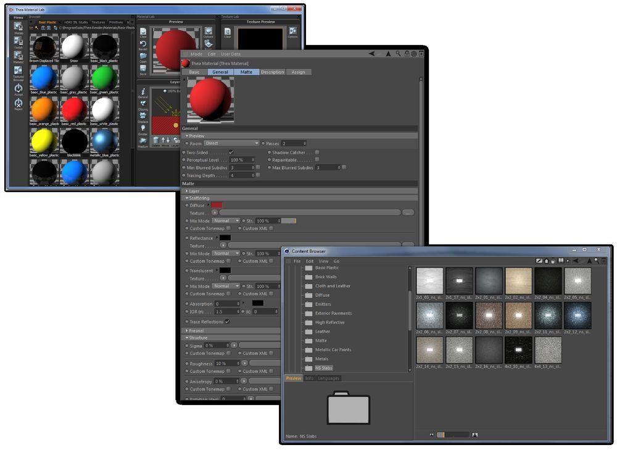Click the search magnifier in material editor
This screenshot has height=450, width=617.
pos(399,54)
